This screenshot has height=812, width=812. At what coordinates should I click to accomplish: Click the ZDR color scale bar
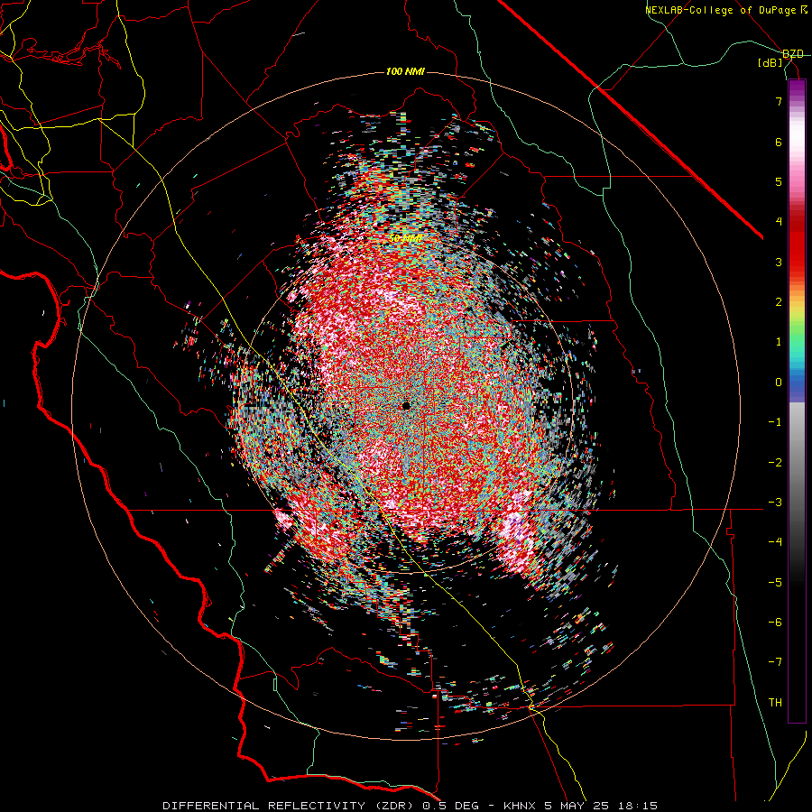[x=797, y=401]
